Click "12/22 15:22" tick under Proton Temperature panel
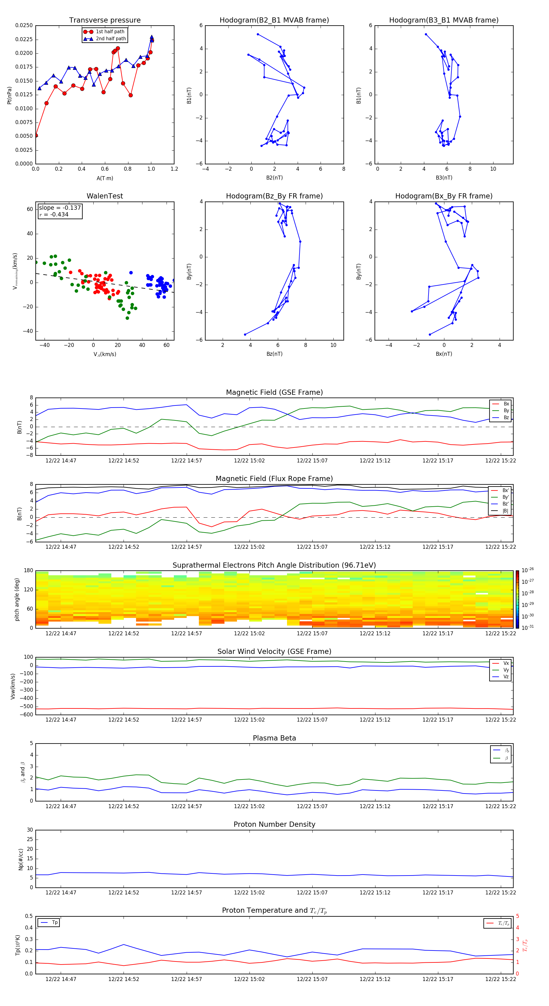The height and width of the screenshot is (1006, 549). (501, 979)
